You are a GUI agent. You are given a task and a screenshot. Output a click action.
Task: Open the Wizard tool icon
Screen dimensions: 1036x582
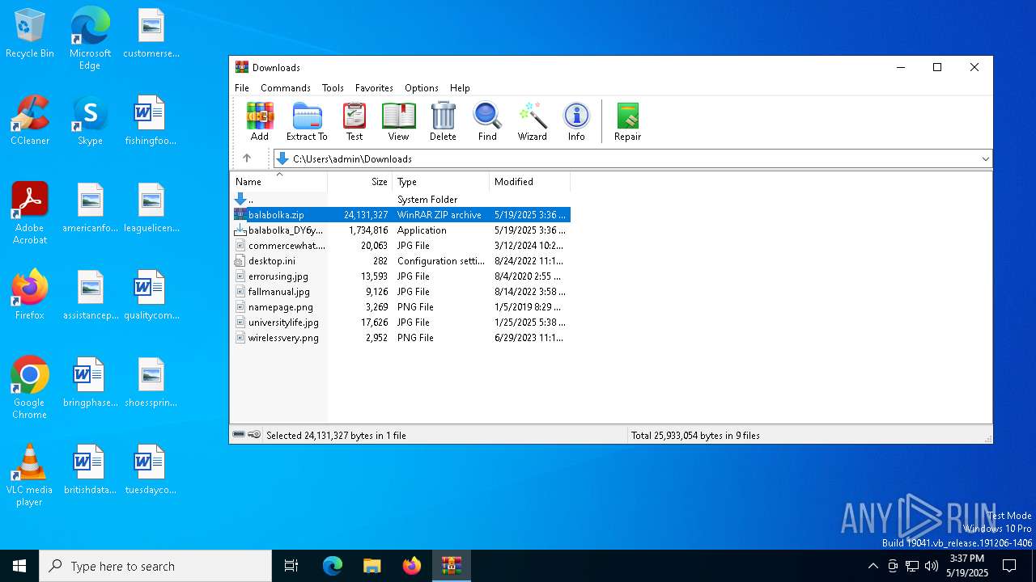(533, 122)
